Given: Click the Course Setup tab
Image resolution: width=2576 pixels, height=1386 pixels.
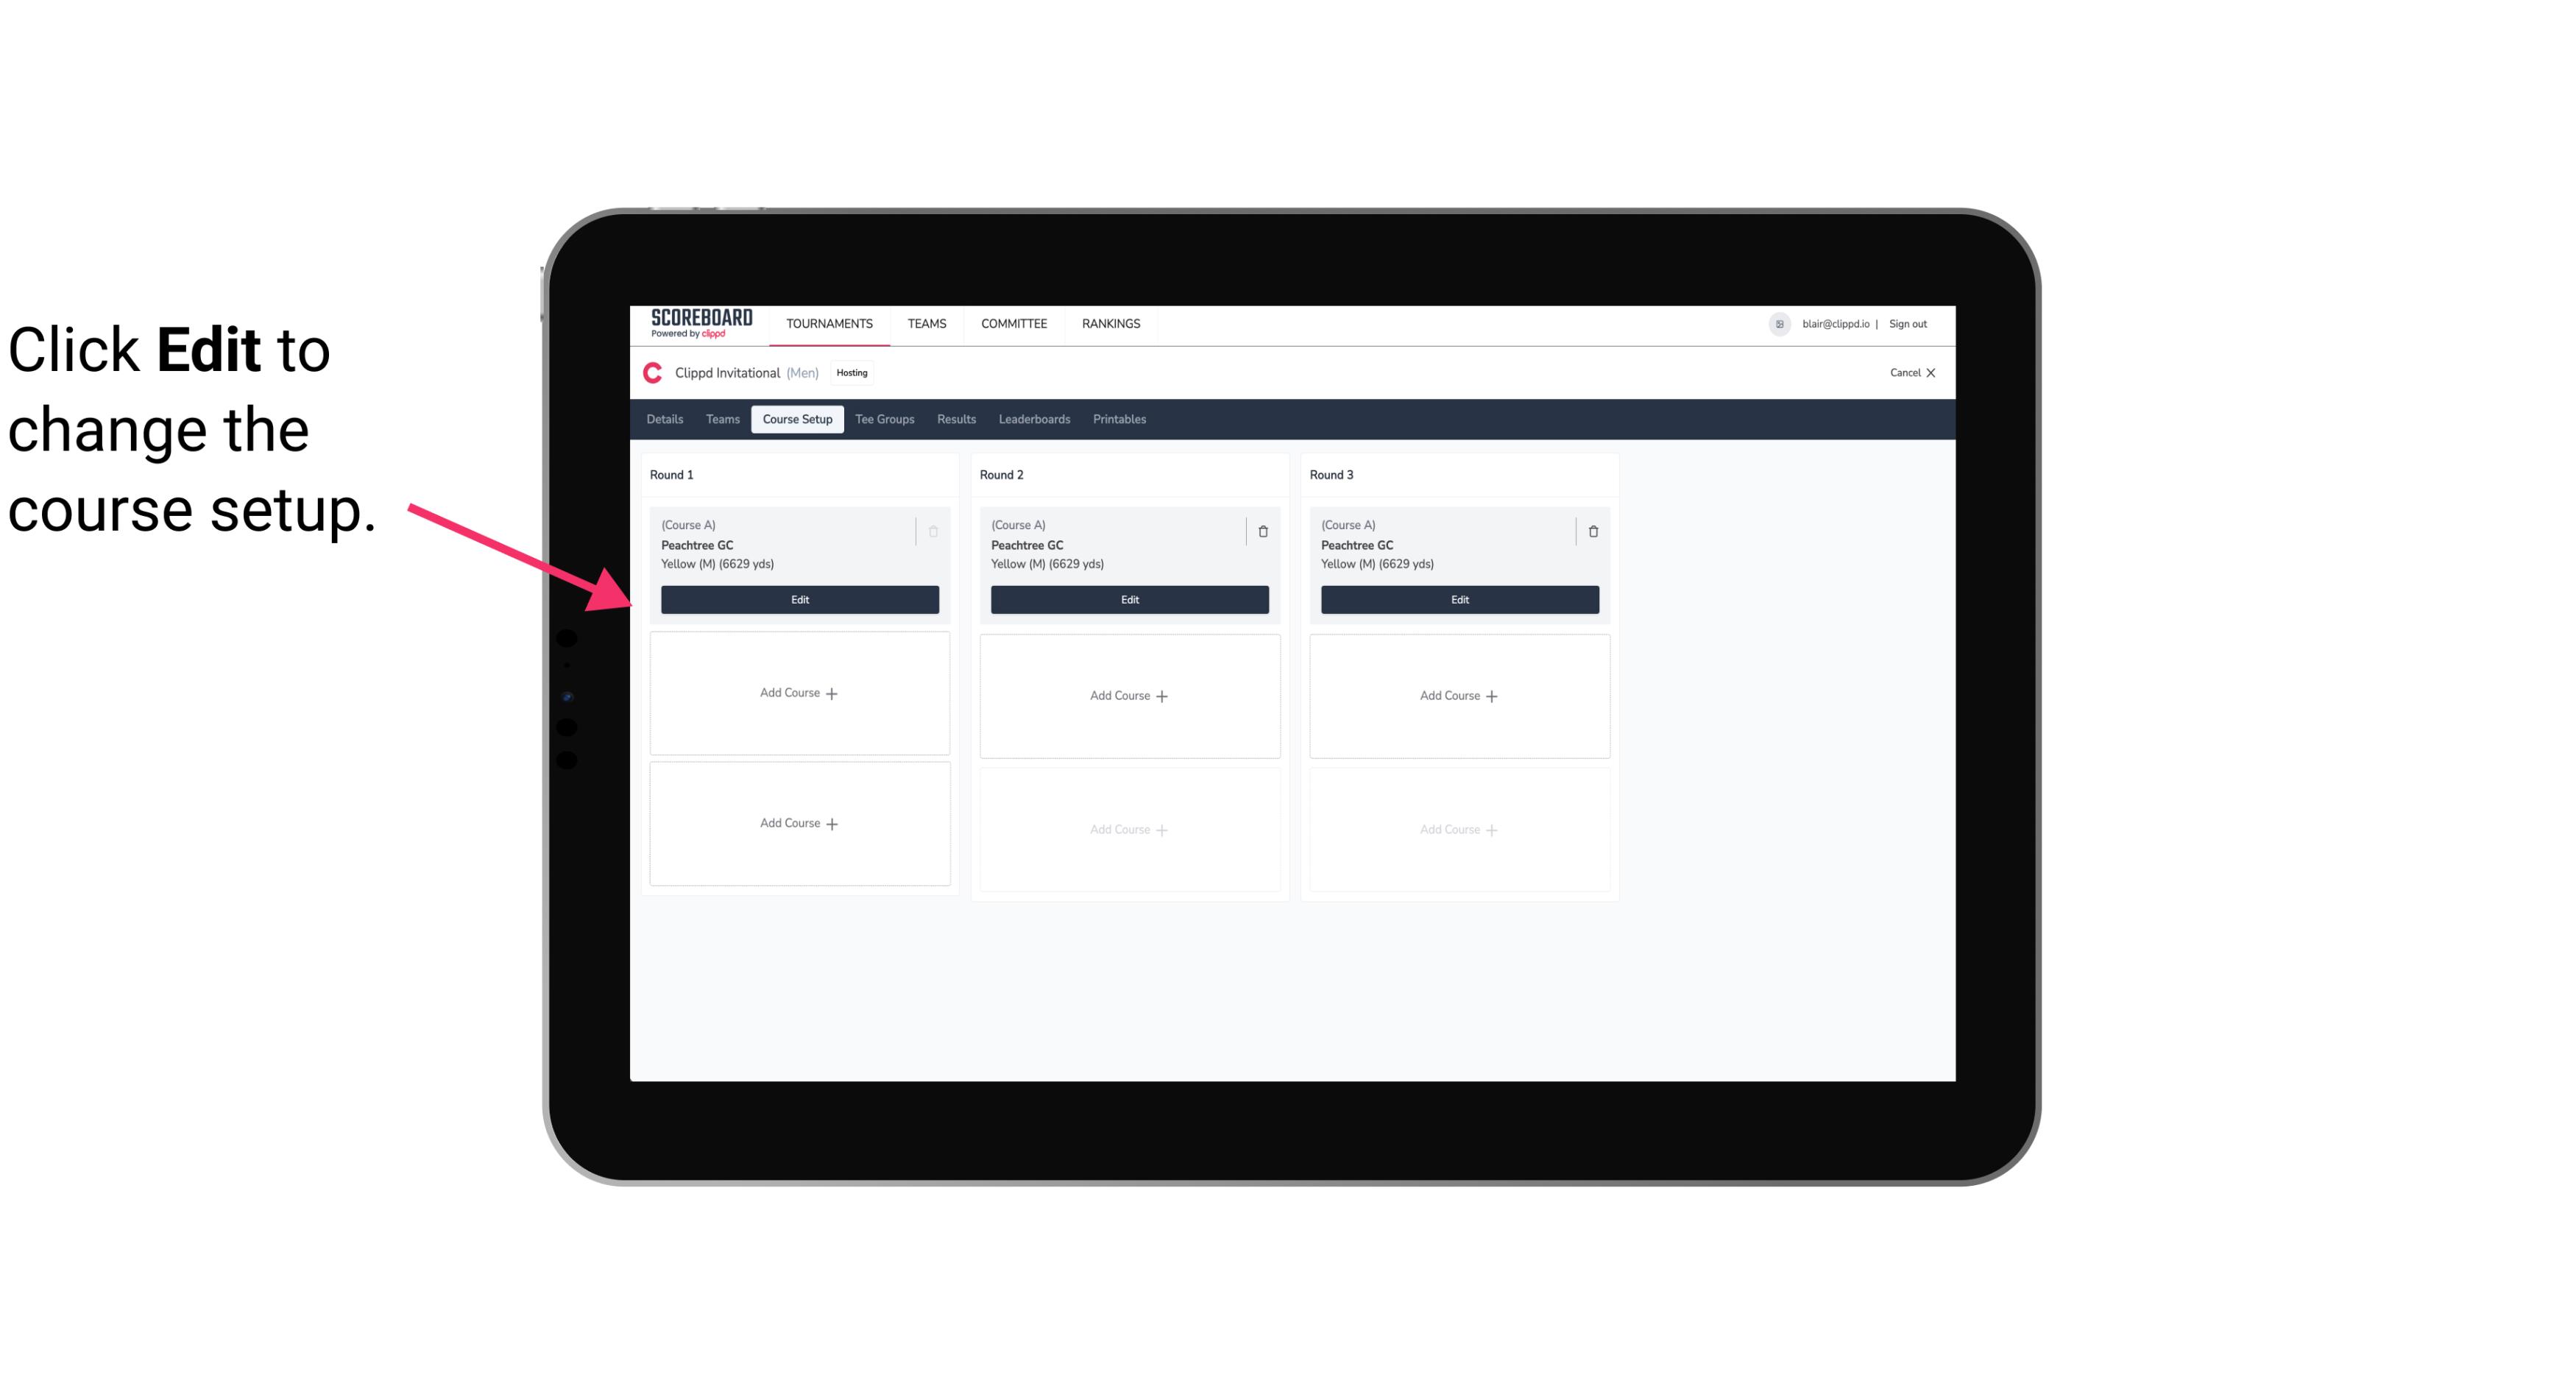Looking at the screenshot, I should pyautogui.click(x=796, y=418).
